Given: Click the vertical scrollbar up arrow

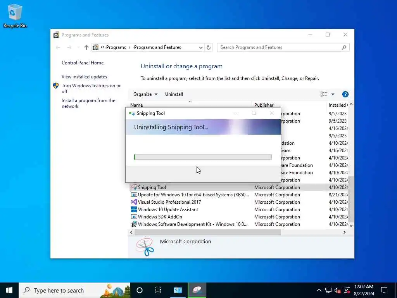Looking at the screenshot, I should (351, 104).
